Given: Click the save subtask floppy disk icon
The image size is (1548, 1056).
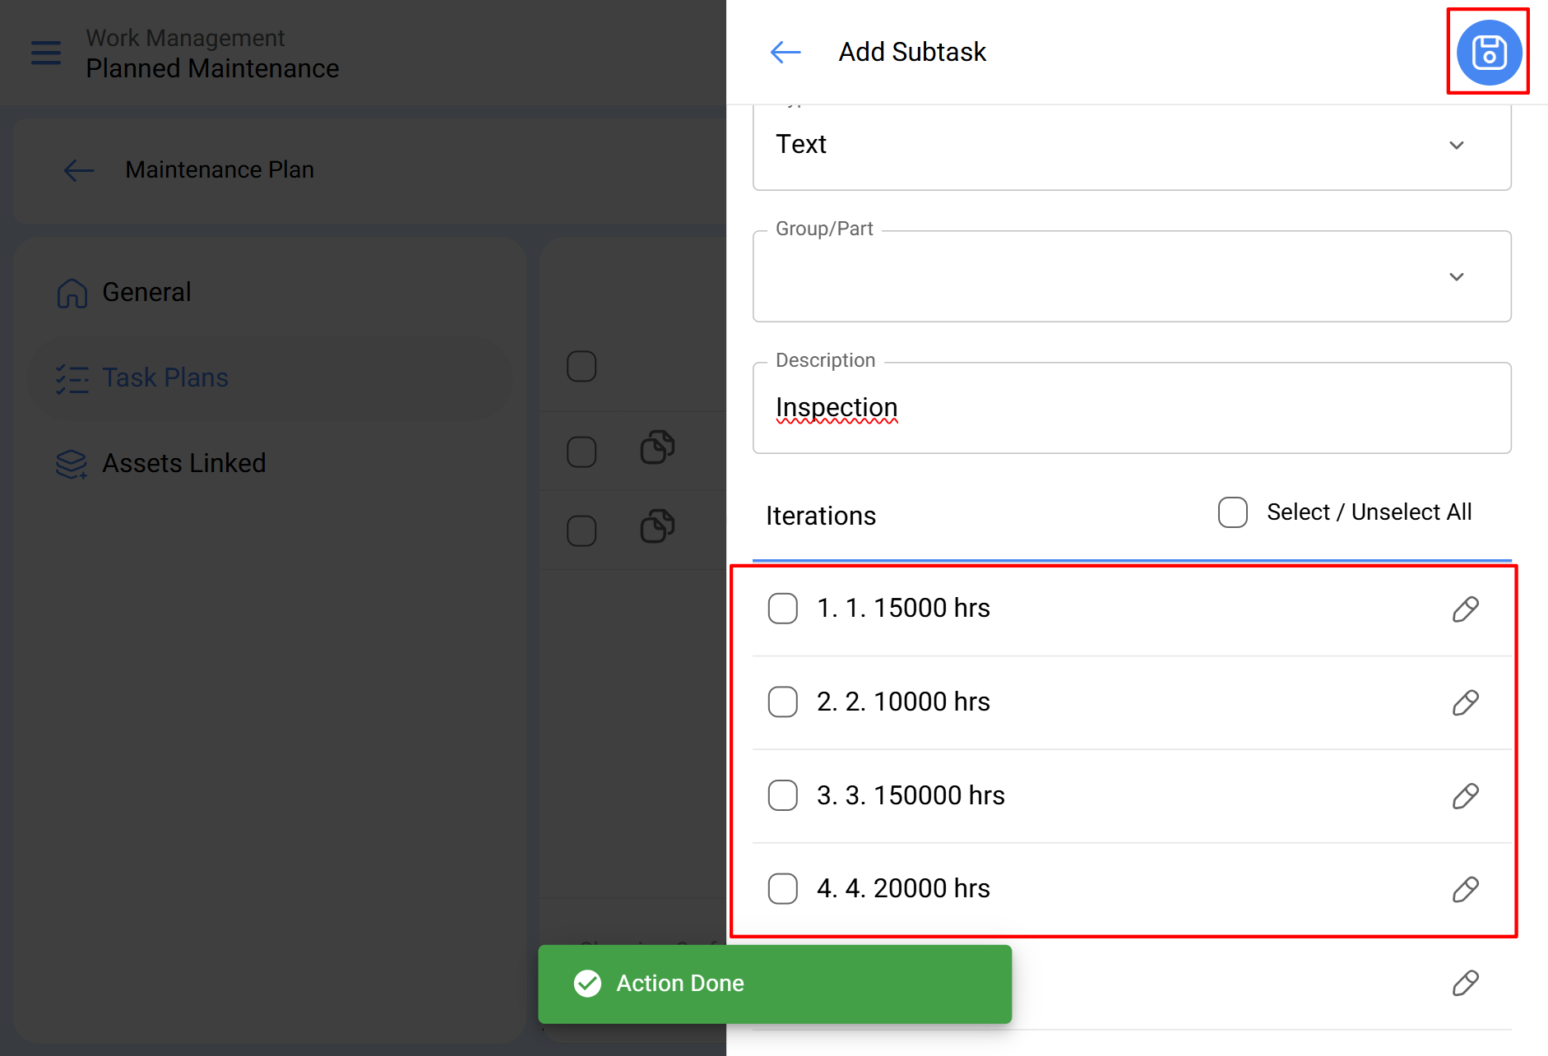Looking at the screenshot, I should (1488, 53).
